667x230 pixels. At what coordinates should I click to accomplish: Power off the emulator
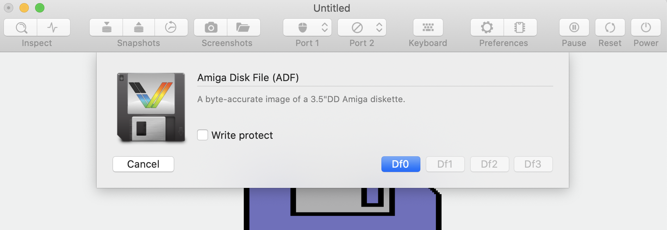(645, 27)
